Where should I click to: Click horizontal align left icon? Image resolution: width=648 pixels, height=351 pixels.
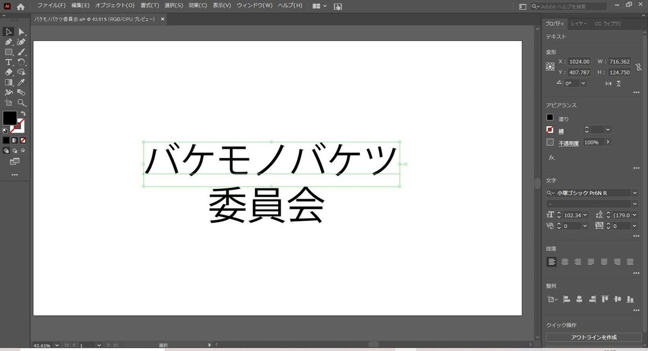566,299
